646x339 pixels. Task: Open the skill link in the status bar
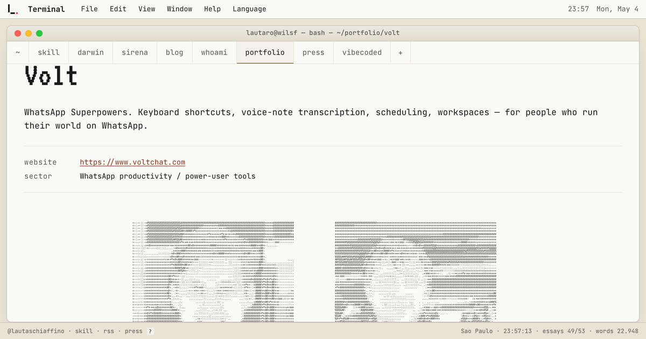click(x=84, y=331)
